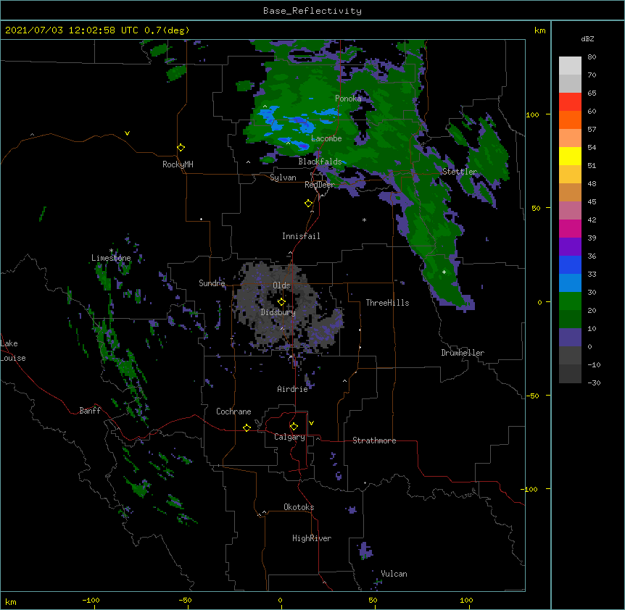Click the Sundre city label
The image size is (625, 610).
(x=212, y=283)
